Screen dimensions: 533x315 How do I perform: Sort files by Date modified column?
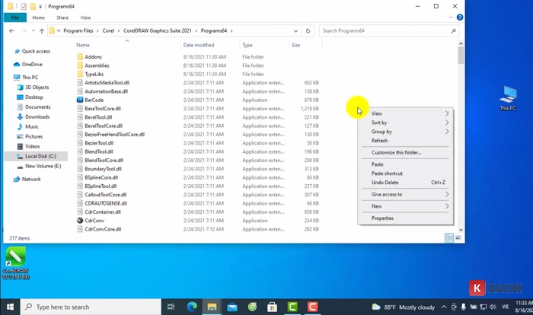pyautogui.click(x=199, y=45)
